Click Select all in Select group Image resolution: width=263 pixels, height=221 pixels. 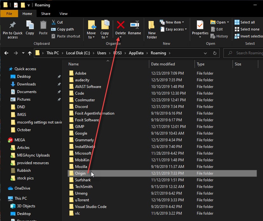click(245, 22)
